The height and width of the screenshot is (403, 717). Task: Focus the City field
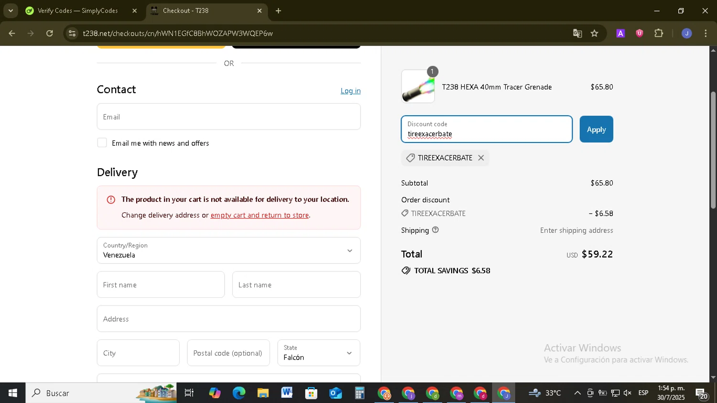(138, 353)
